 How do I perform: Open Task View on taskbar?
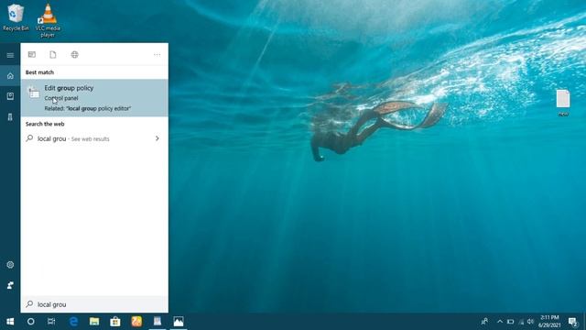(51, 322)
